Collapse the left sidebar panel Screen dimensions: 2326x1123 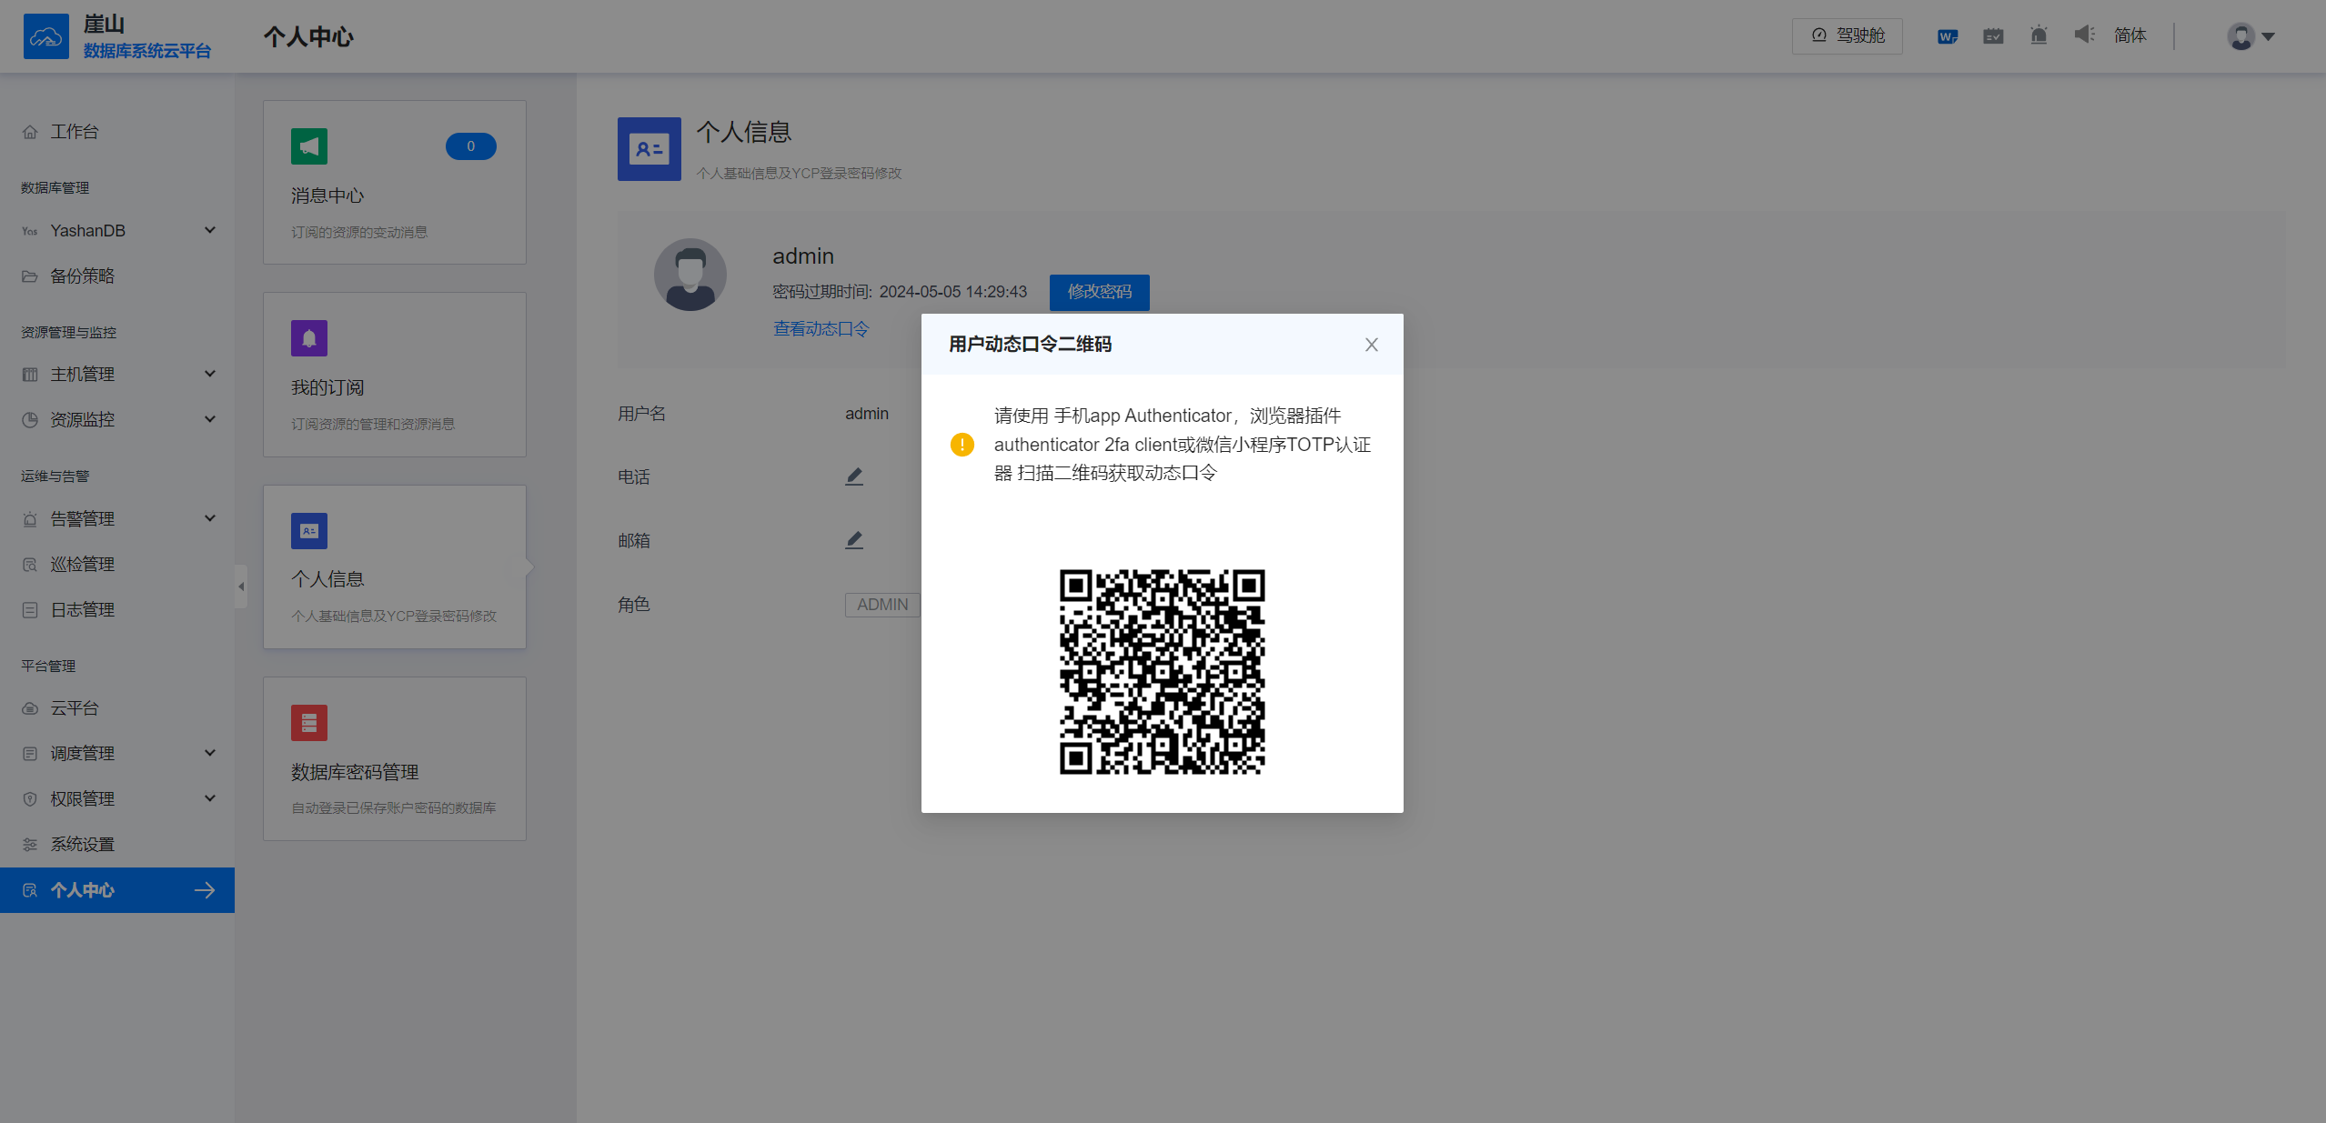(x=240, y=587)
